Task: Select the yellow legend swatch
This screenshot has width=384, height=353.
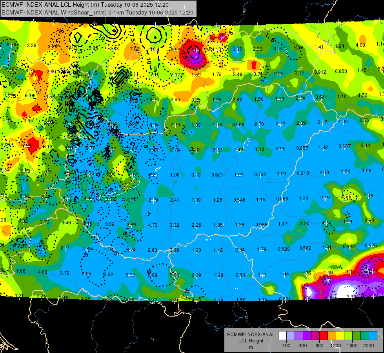Action: [x=340, y=336]
